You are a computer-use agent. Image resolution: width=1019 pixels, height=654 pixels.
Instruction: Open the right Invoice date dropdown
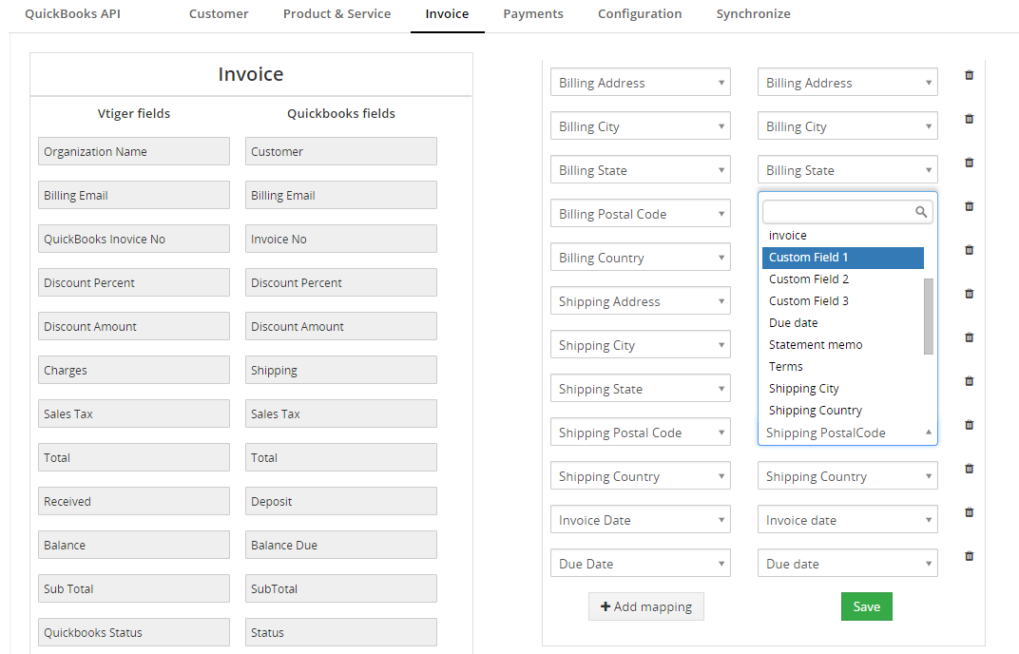(848, 519)
